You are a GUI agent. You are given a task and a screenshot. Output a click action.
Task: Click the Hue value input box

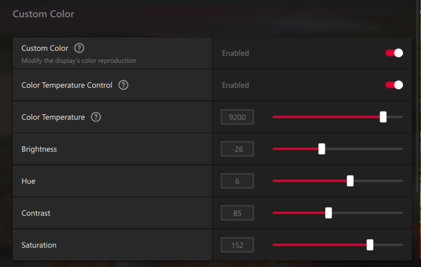coord(238,181)
